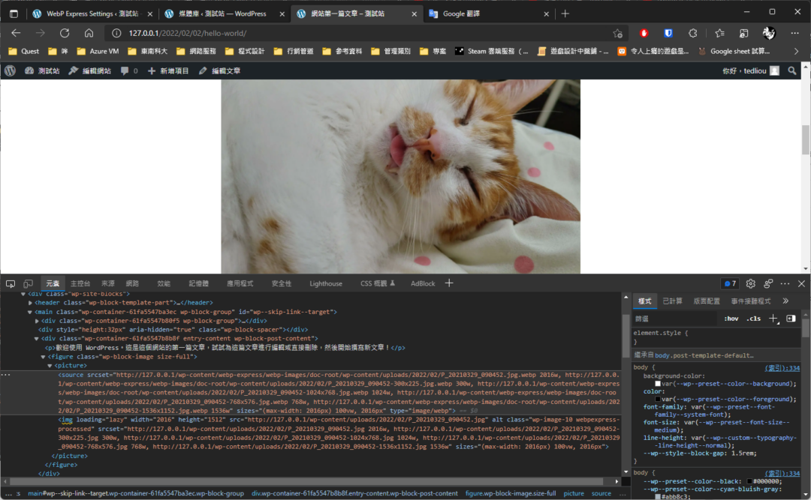Open DevTools customize and control menu

(x=785, y=283)
